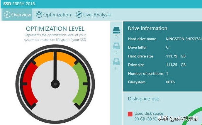Click the Number of partitions label
The height and width of the screenshot is (125, 202).
[x=146, y=74]
